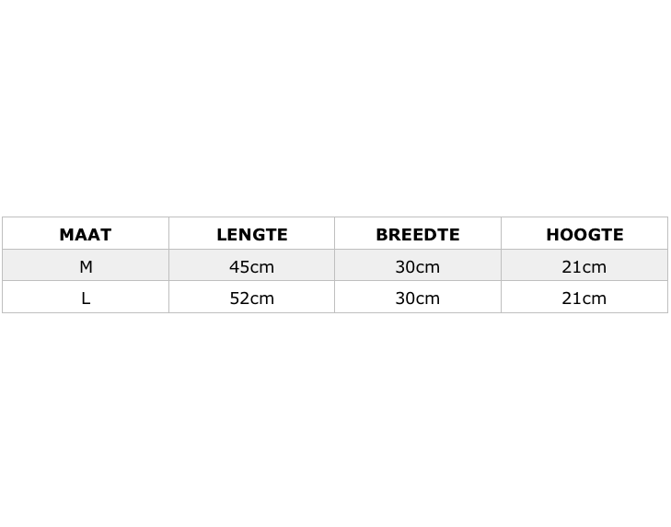Select the BREEDTE header cell
The height and width of the screenshot is (527, 671).
[417, 234]
